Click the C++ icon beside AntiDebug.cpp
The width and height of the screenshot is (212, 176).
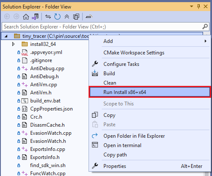pos(25,68)
